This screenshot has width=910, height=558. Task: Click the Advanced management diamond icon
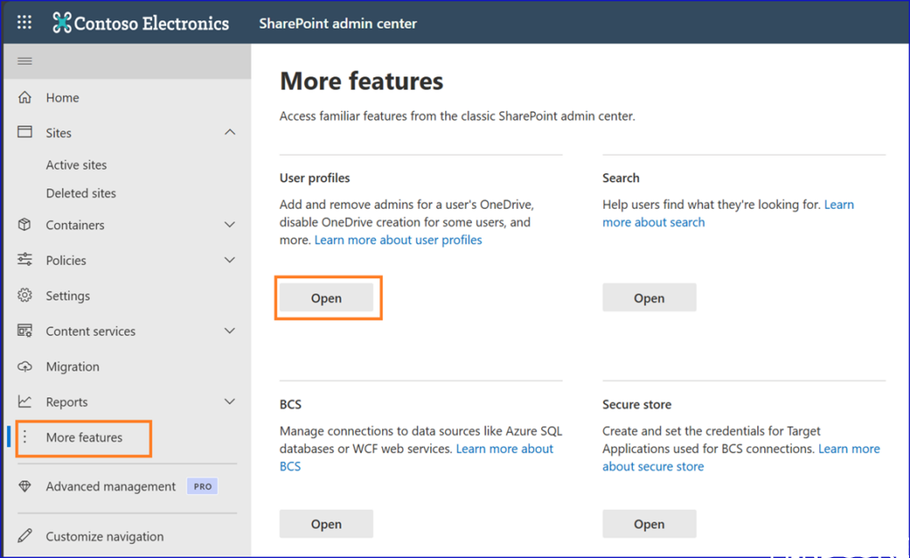click(x=25, y=487)
